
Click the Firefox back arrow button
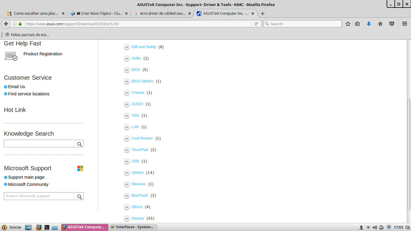coord(6,24)
